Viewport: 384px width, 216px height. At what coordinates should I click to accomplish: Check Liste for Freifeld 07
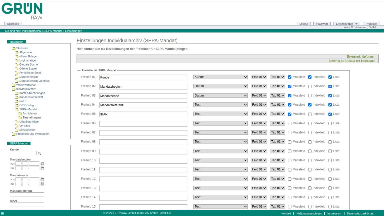click(330, 133)
